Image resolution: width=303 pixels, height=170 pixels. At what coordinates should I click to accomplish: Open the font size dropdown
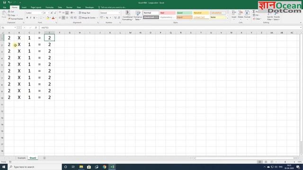pos(48,13)
